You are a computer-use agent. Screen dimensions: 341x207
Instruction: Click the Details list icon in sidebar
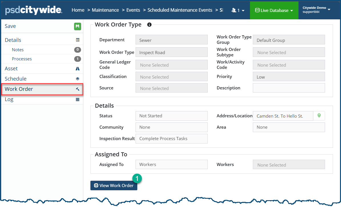(78, 40)
